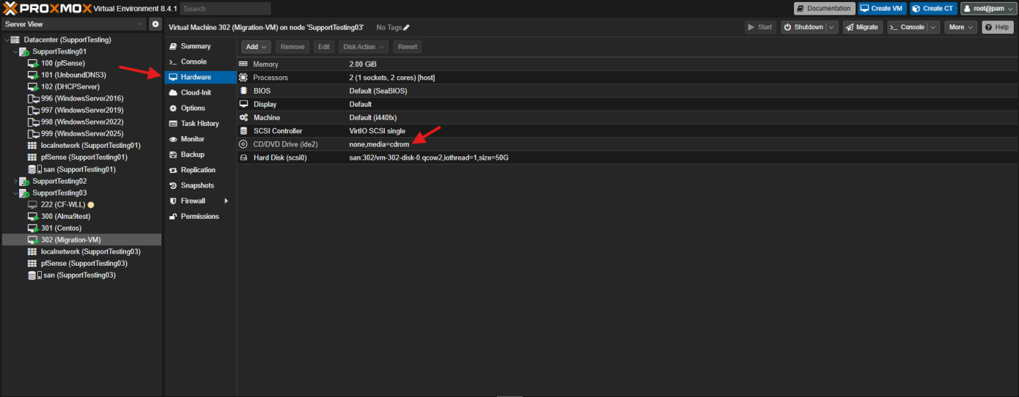1019x397 pixels.
Task: Open the Documentation page
Action: coord(824,8)
